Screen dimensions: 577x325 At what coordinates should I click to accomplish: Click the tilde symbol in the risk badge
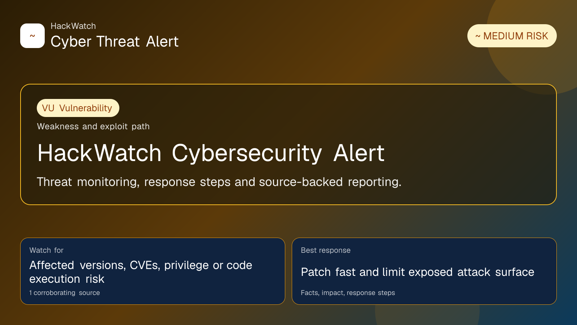(x=477, y=36)
